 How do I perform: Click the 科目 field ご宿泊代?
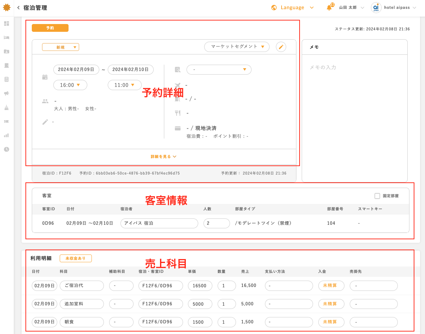pos(82,286)
